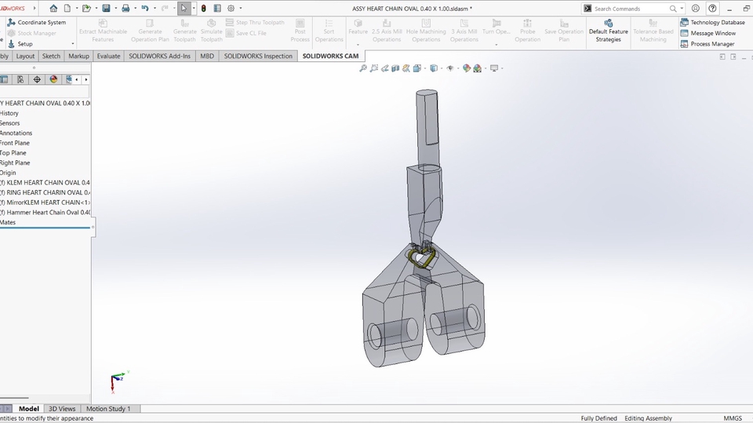Expand the Save dropdown arrow
This screenshot has width=753, height=423.
[115, 8]
